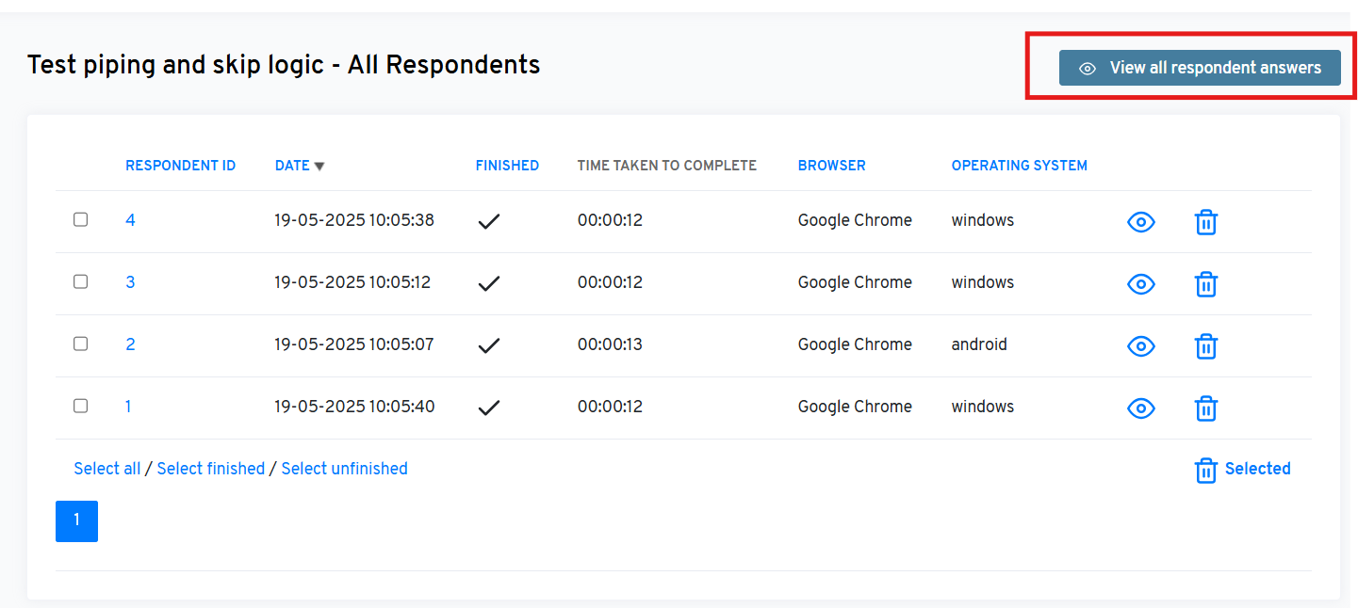Screen dimensions: 1358x608
Task: Click View all respondent answers button
Action: click(1199, 68)
